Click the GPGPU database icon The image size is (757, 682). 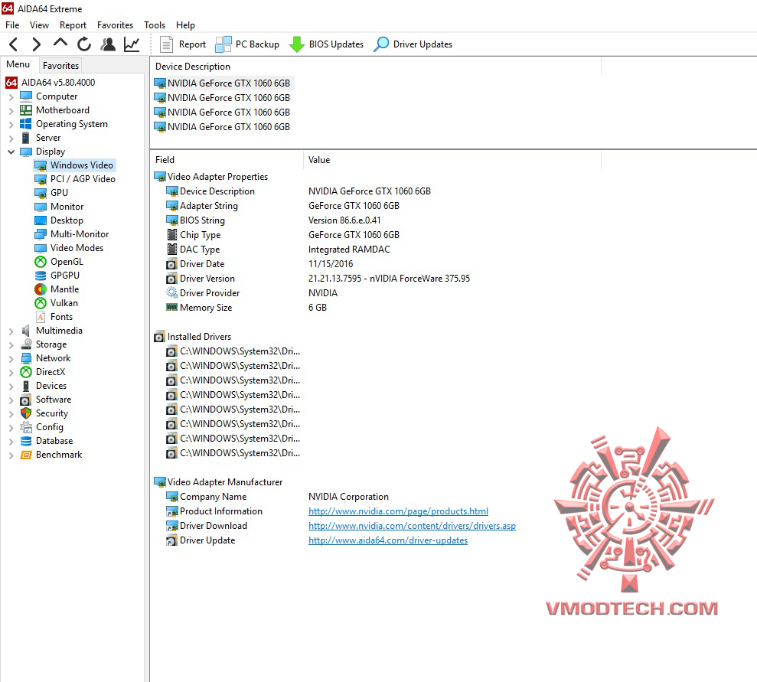[41, 276]
